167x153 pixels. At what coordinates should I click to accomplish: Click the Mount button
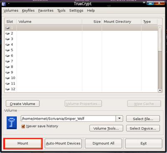23,143
